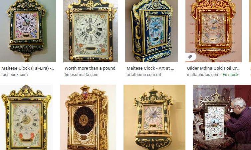Visit the maltaphotos.com source link
The height and width of the screenshot is (150, 251).
tap(203, 75)
